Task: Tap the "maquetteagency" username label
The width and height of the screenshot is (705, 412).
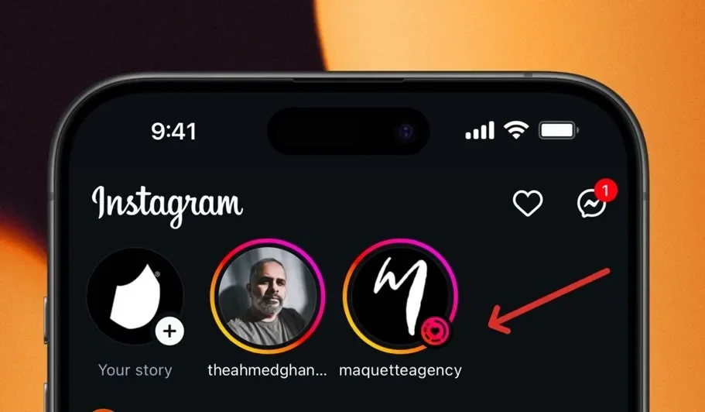Action: 400,371
